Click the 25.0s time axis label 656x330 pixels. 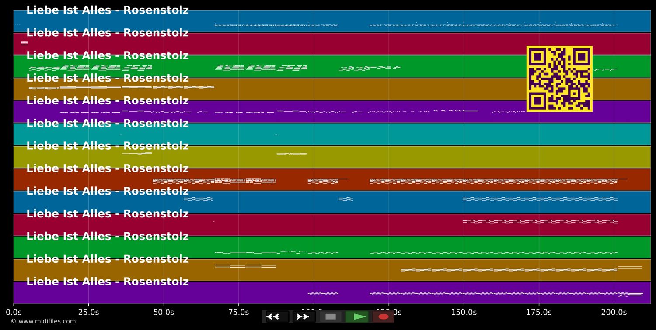point(88,312)
